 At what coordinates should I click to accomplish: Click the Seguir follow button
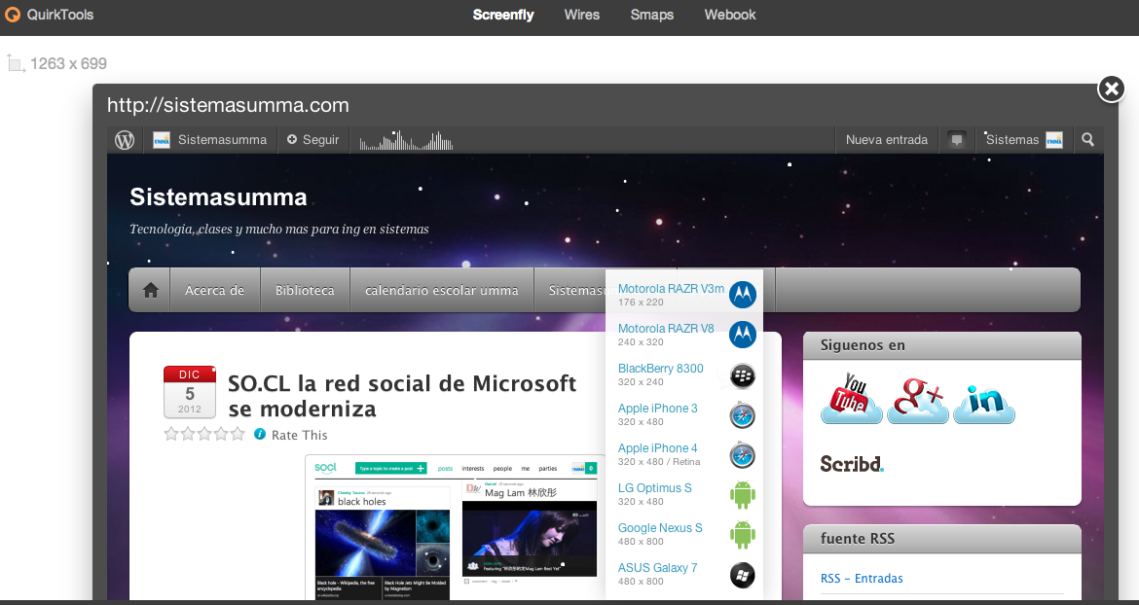point(312,140)
